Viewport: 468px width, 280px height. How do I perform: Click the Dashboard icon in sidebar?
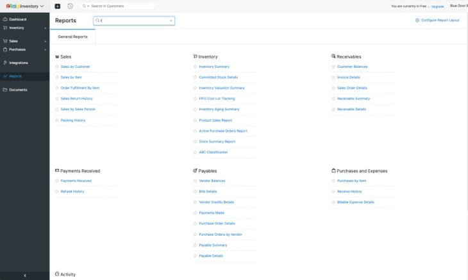(5, 19)
